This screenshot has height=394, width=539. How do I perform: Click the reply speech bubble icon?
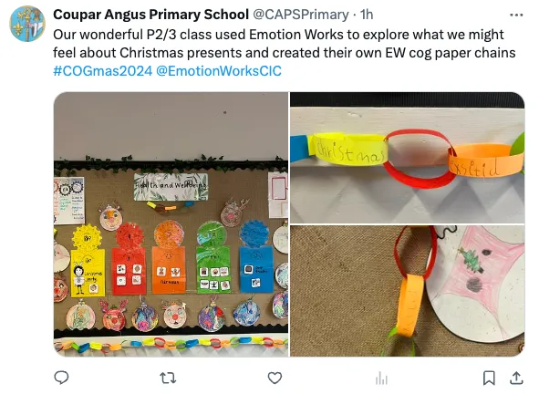click(x=61, y=378)
